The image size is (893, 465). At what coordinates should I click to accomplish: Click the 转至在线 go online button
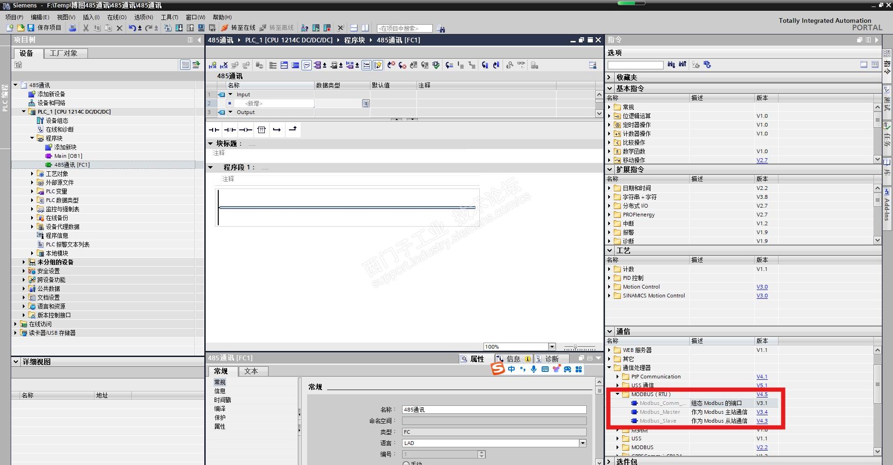click(239, 28)
